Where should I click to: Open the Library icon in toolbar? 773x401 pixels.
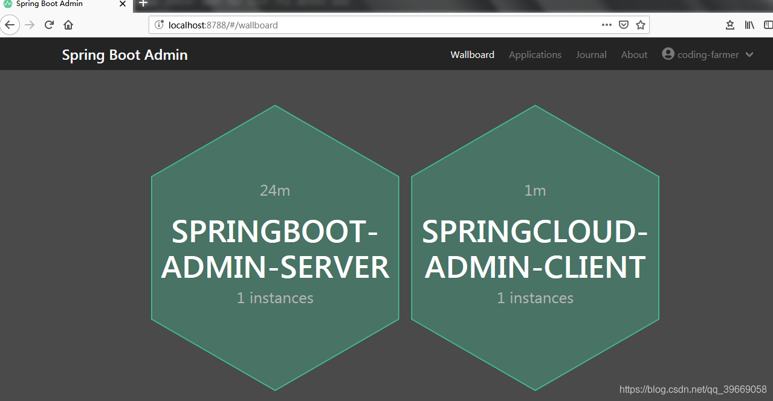pyautogui.click(x=749, y=25)
